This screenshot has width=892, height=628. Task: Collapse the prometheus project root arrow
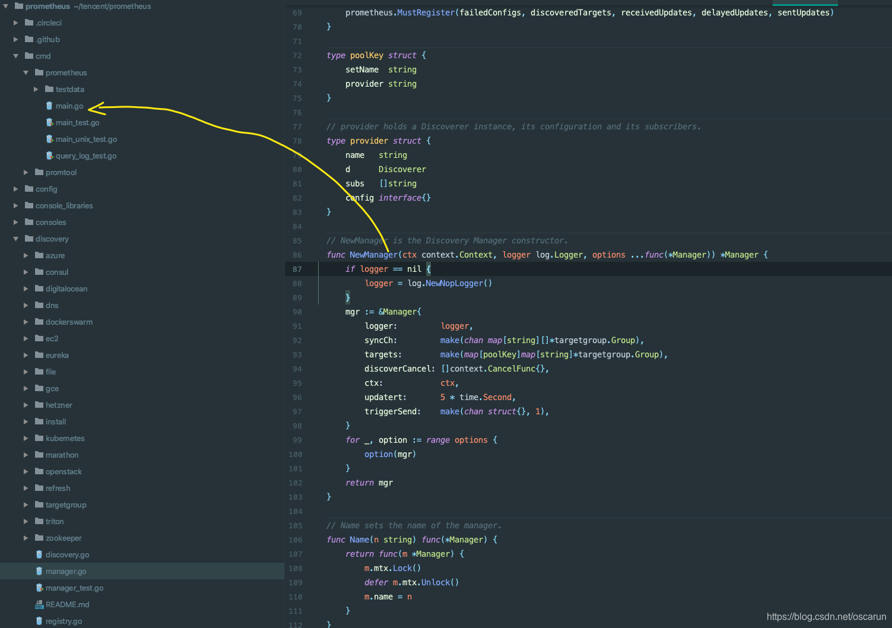pos(5,6)
